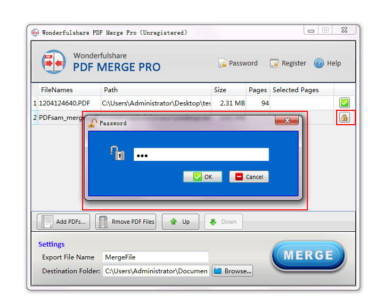Click the green checkmark icon on OK
This screenshot has height=301, width=375.
click(197, 177)
